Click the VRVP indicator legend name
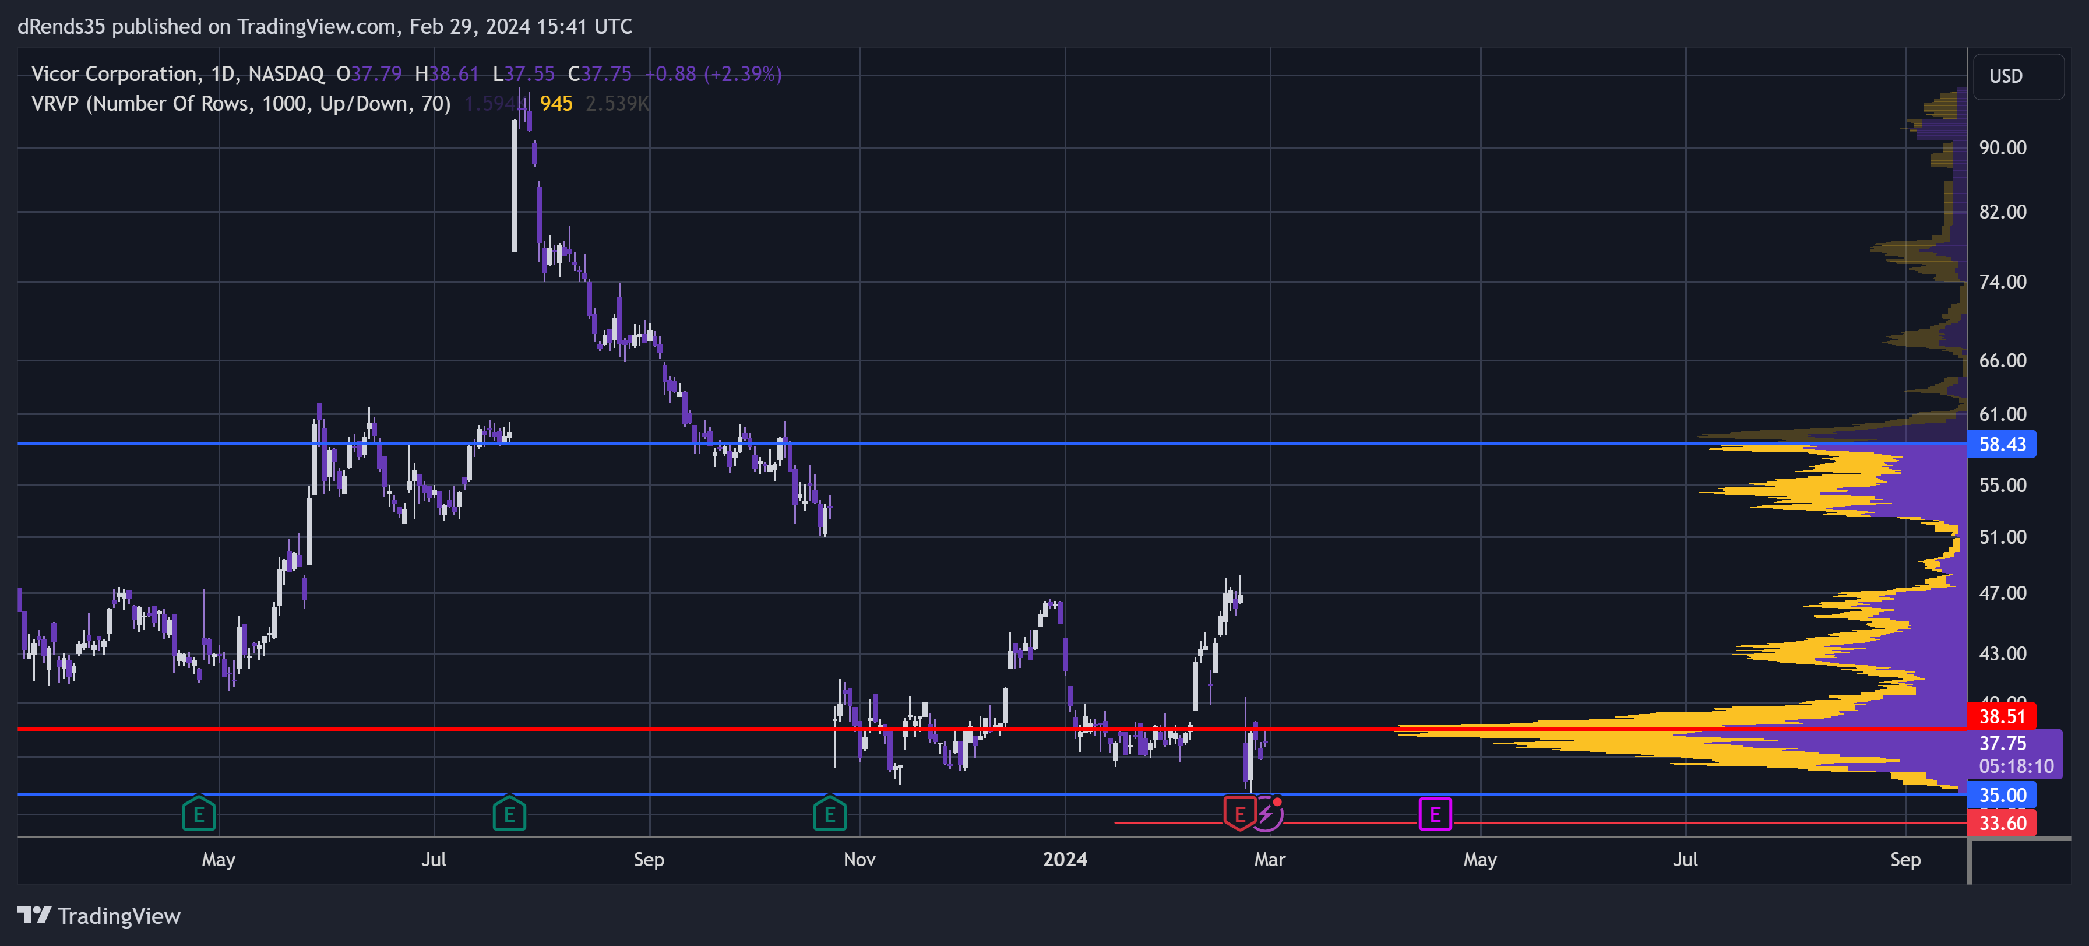The image size is (2089, 946). [241, 104]
